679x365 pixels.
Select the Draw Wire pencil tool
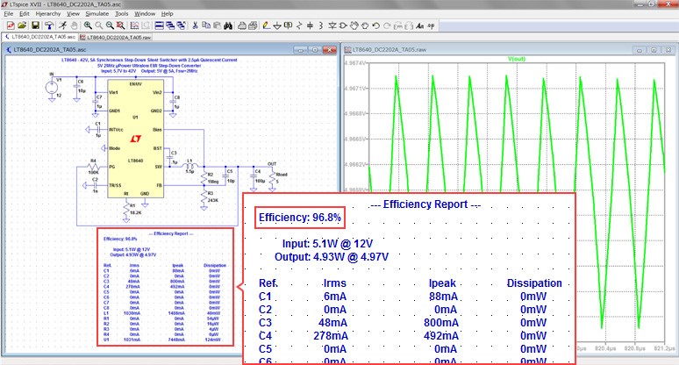(265, 25)
